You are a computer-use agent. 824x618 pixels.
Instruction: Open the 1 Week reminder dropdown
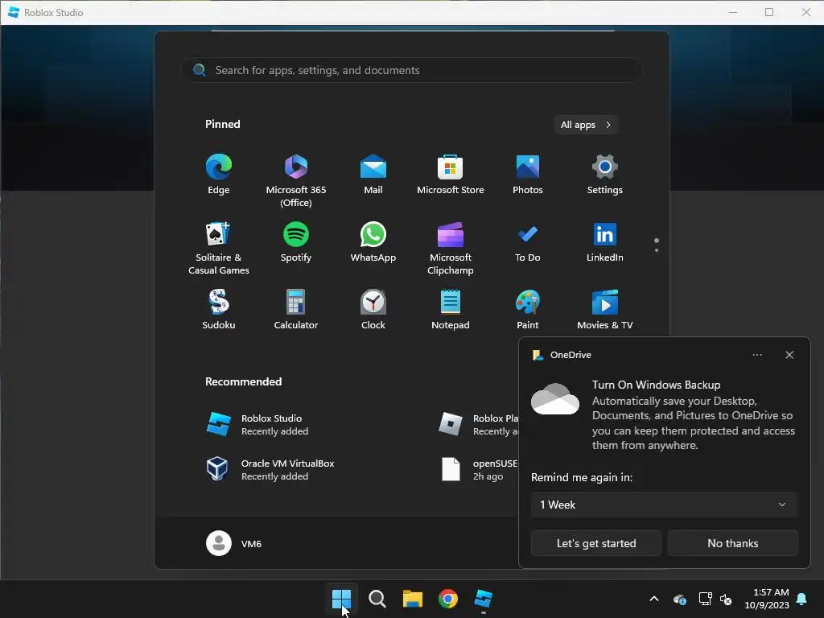pos(664,505)
